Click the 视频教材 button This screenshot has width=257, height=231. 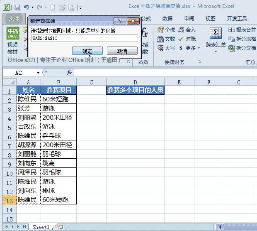pyautogui.click(x=12, y=48)
